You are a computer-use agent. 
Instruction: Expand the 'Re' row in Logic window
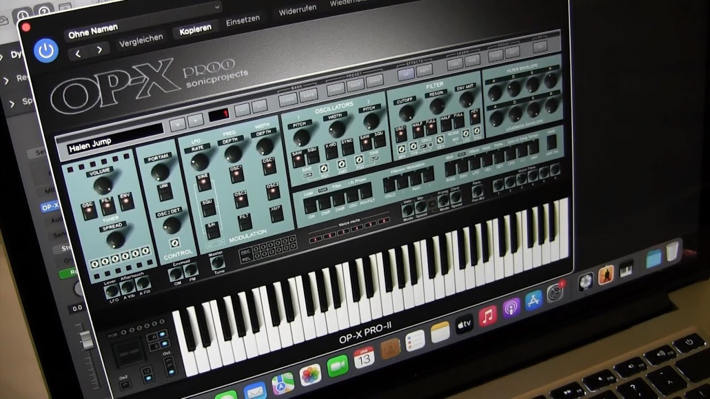click(x=7, y=81)
